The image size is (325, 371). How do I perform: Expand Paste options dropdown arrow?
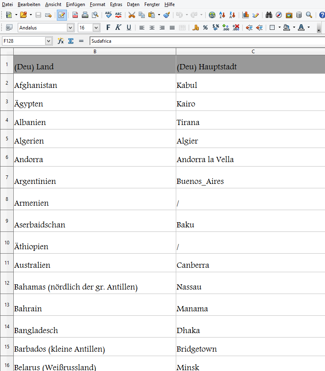(x=159, y=15)
